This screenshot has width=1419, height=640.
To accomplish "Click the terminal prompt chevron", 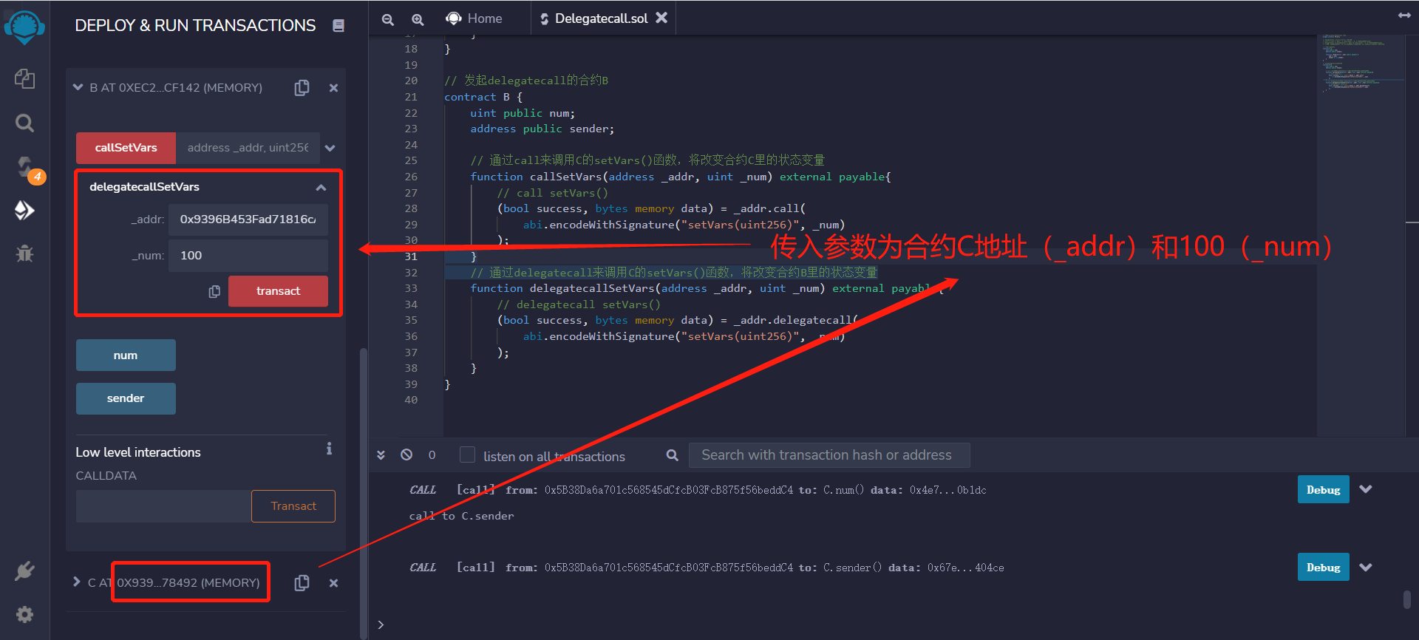I will 381,625.
